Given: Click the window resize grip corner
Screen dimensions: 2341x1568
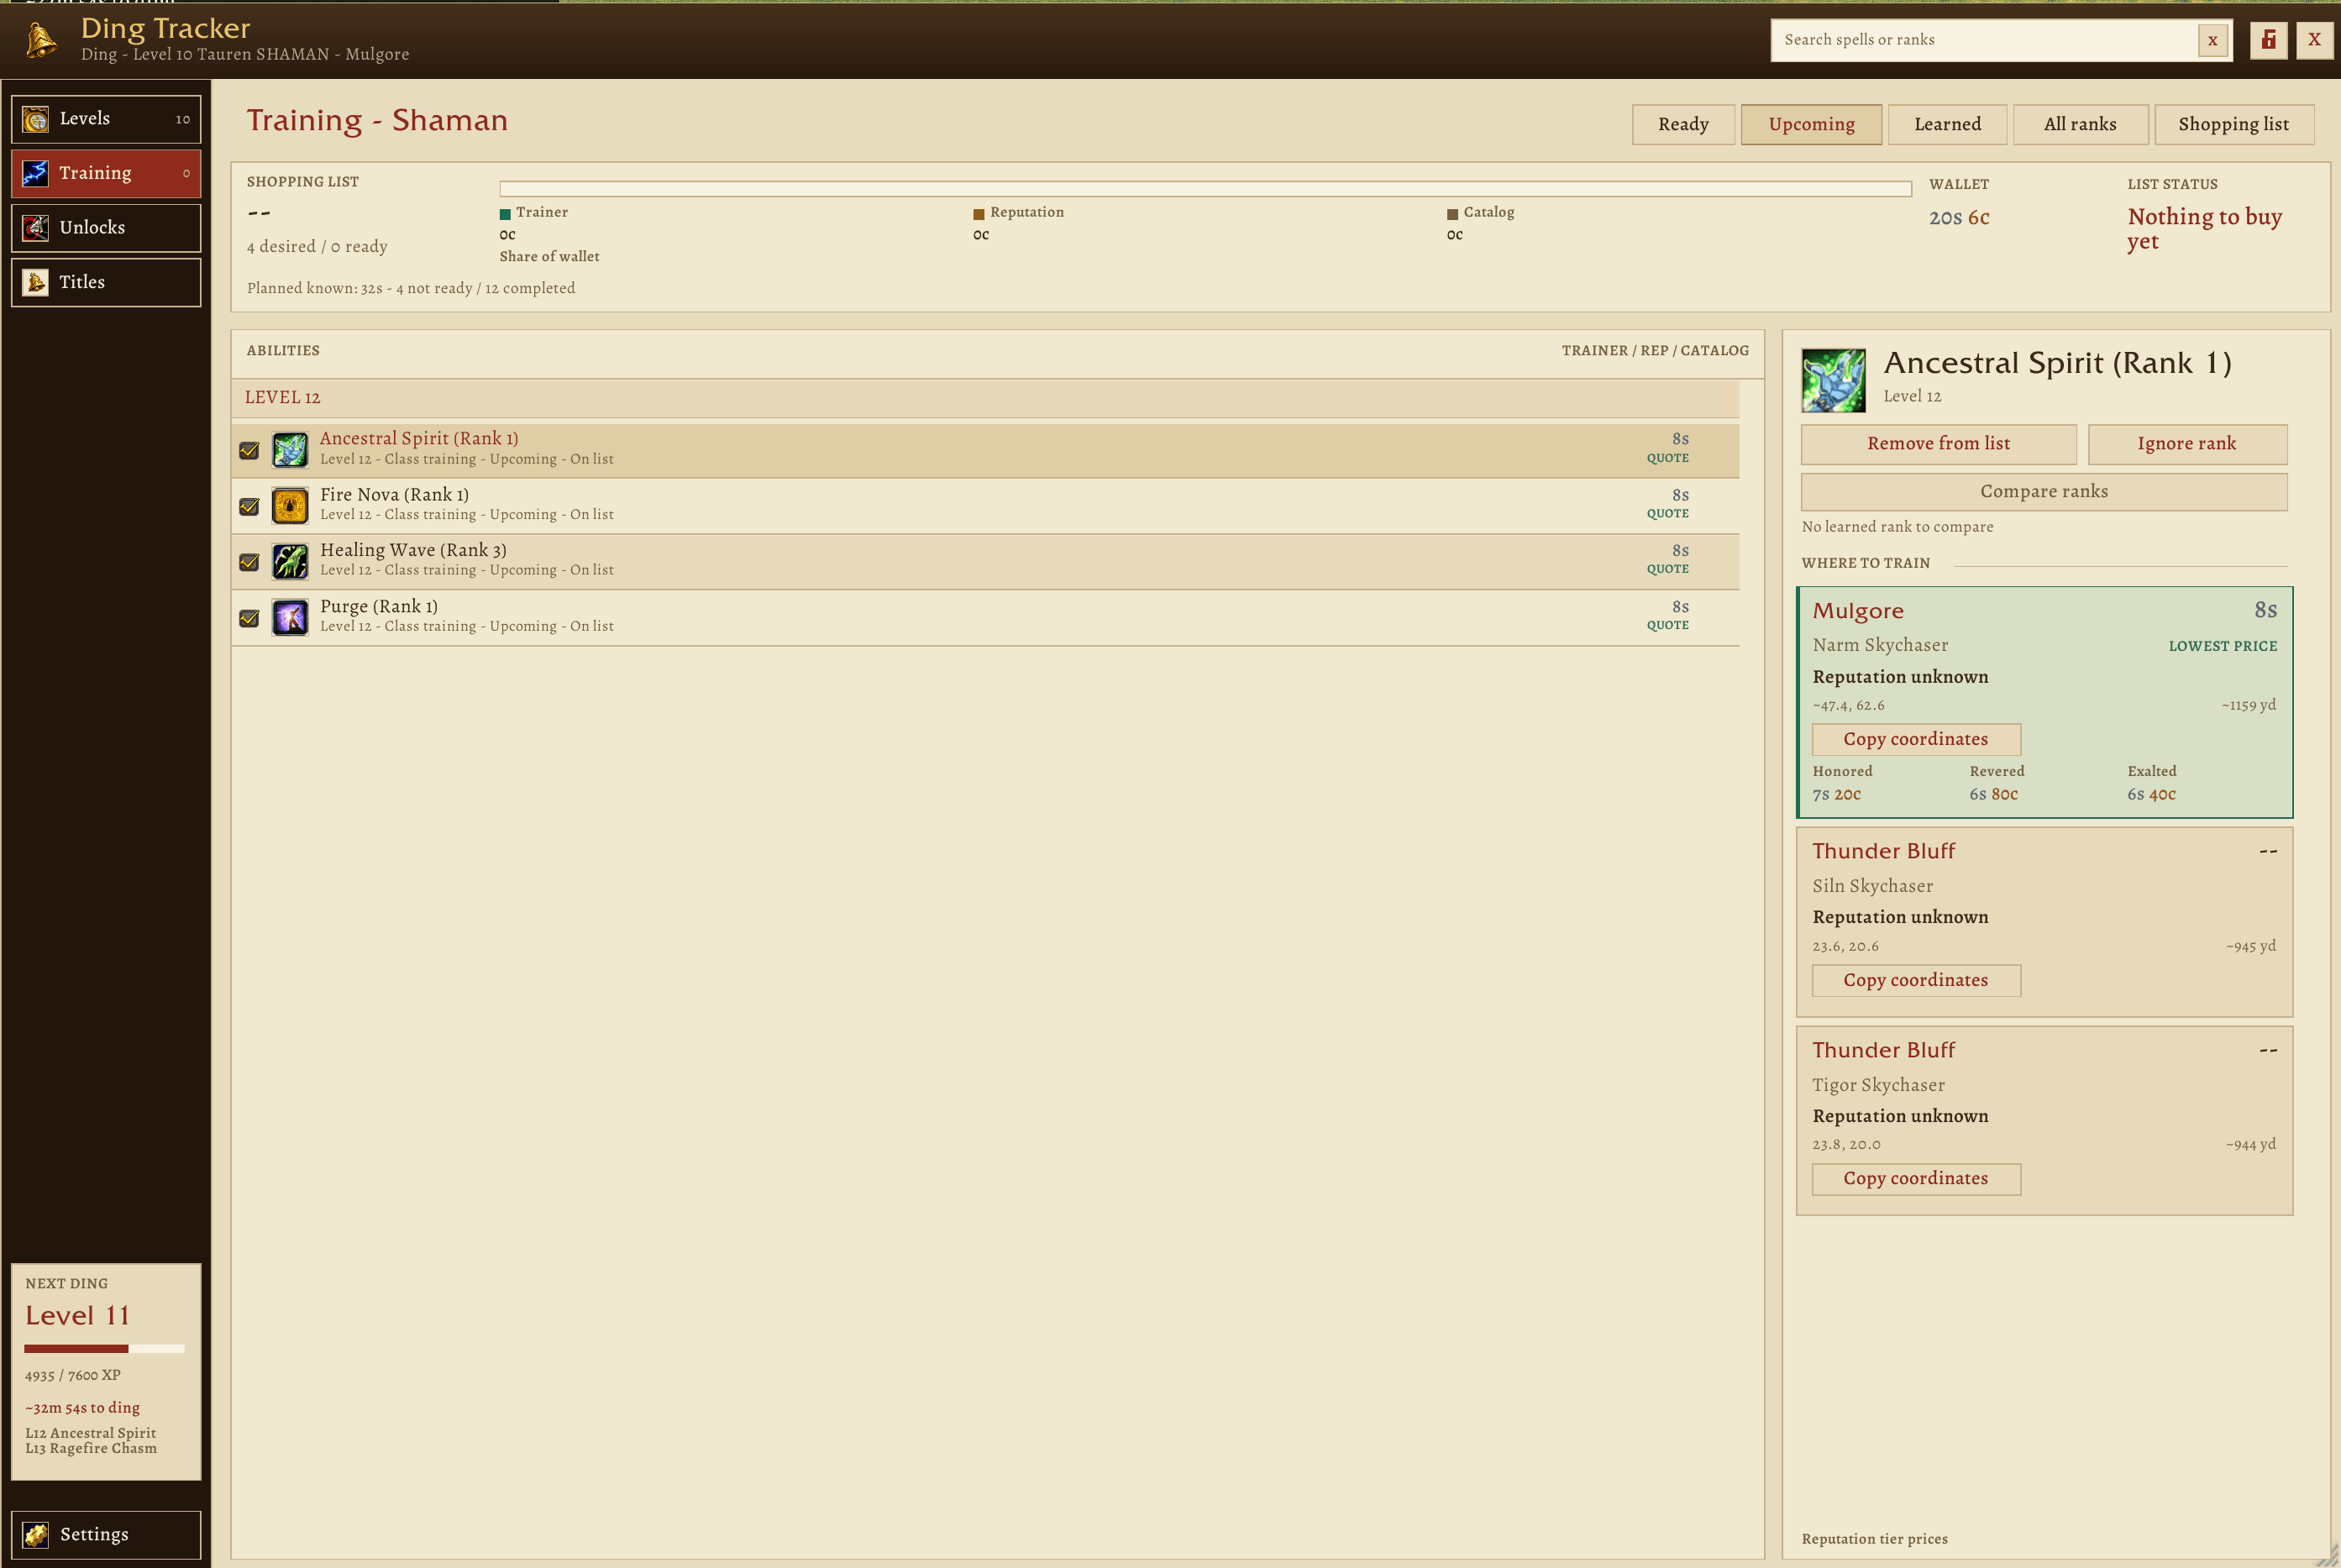Looking at the screenshot, I should click(x=2327, y=1555).
